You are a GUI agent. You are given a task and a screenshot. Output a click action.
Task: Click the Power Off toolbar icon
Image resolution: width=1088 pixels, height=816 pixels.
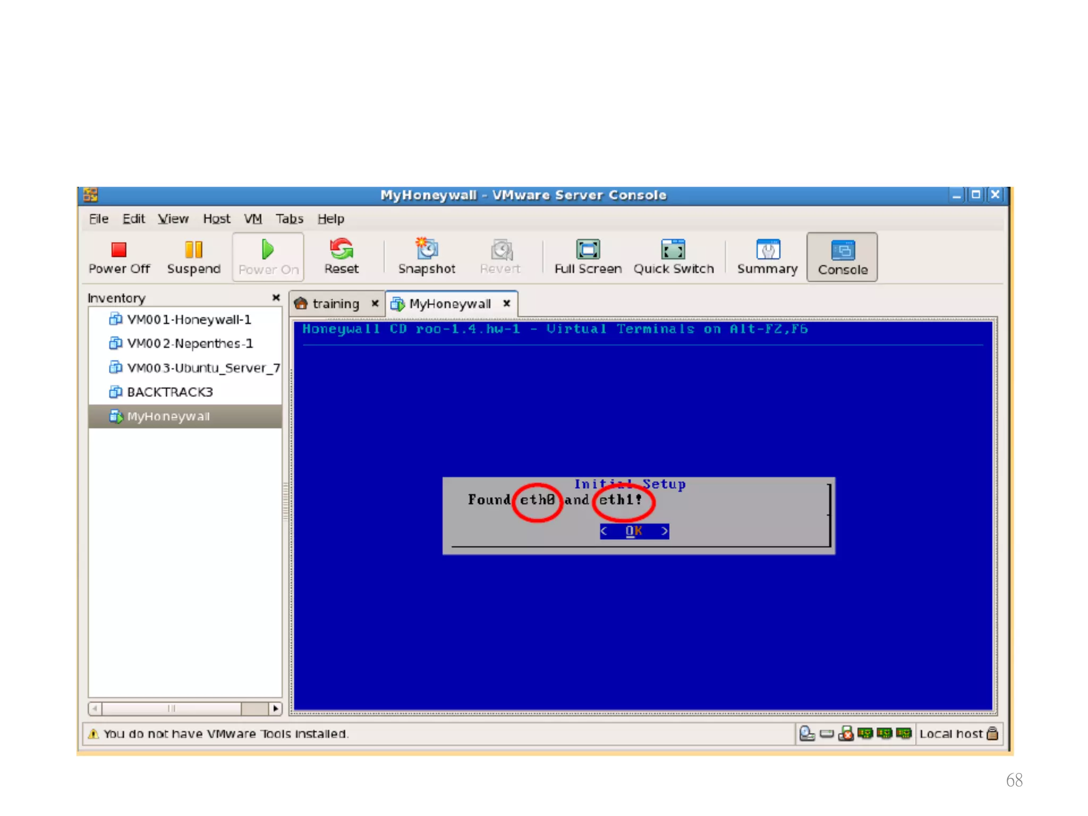click(118, 250)
